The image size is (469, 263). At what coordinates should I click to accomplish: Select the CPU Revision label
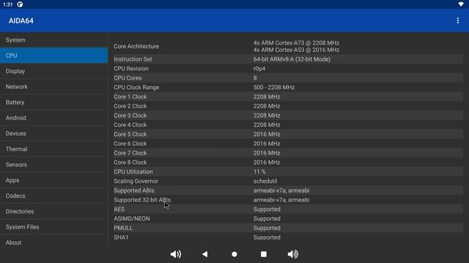click(x=131, y=69)
